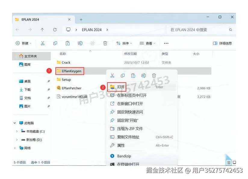Expand the 网络 tree node
Viewport: 248px width, 179px height.
pos(15,148)
